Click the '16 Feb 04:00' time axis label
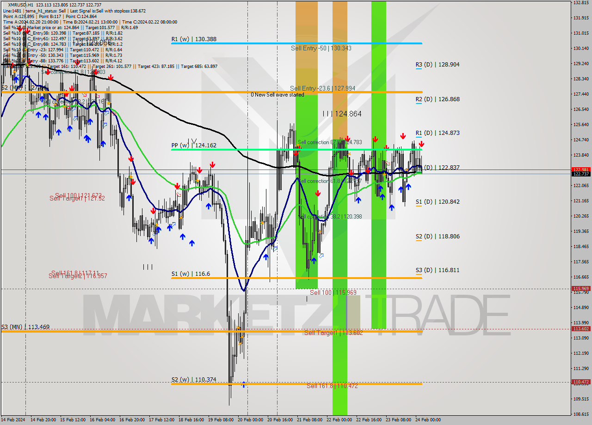The image size is (592, 425). (x=102, y=420)
